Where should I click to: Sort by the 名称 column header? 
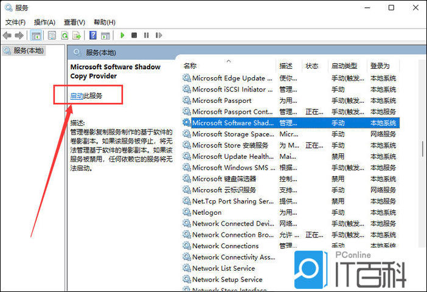coord(190,66)
